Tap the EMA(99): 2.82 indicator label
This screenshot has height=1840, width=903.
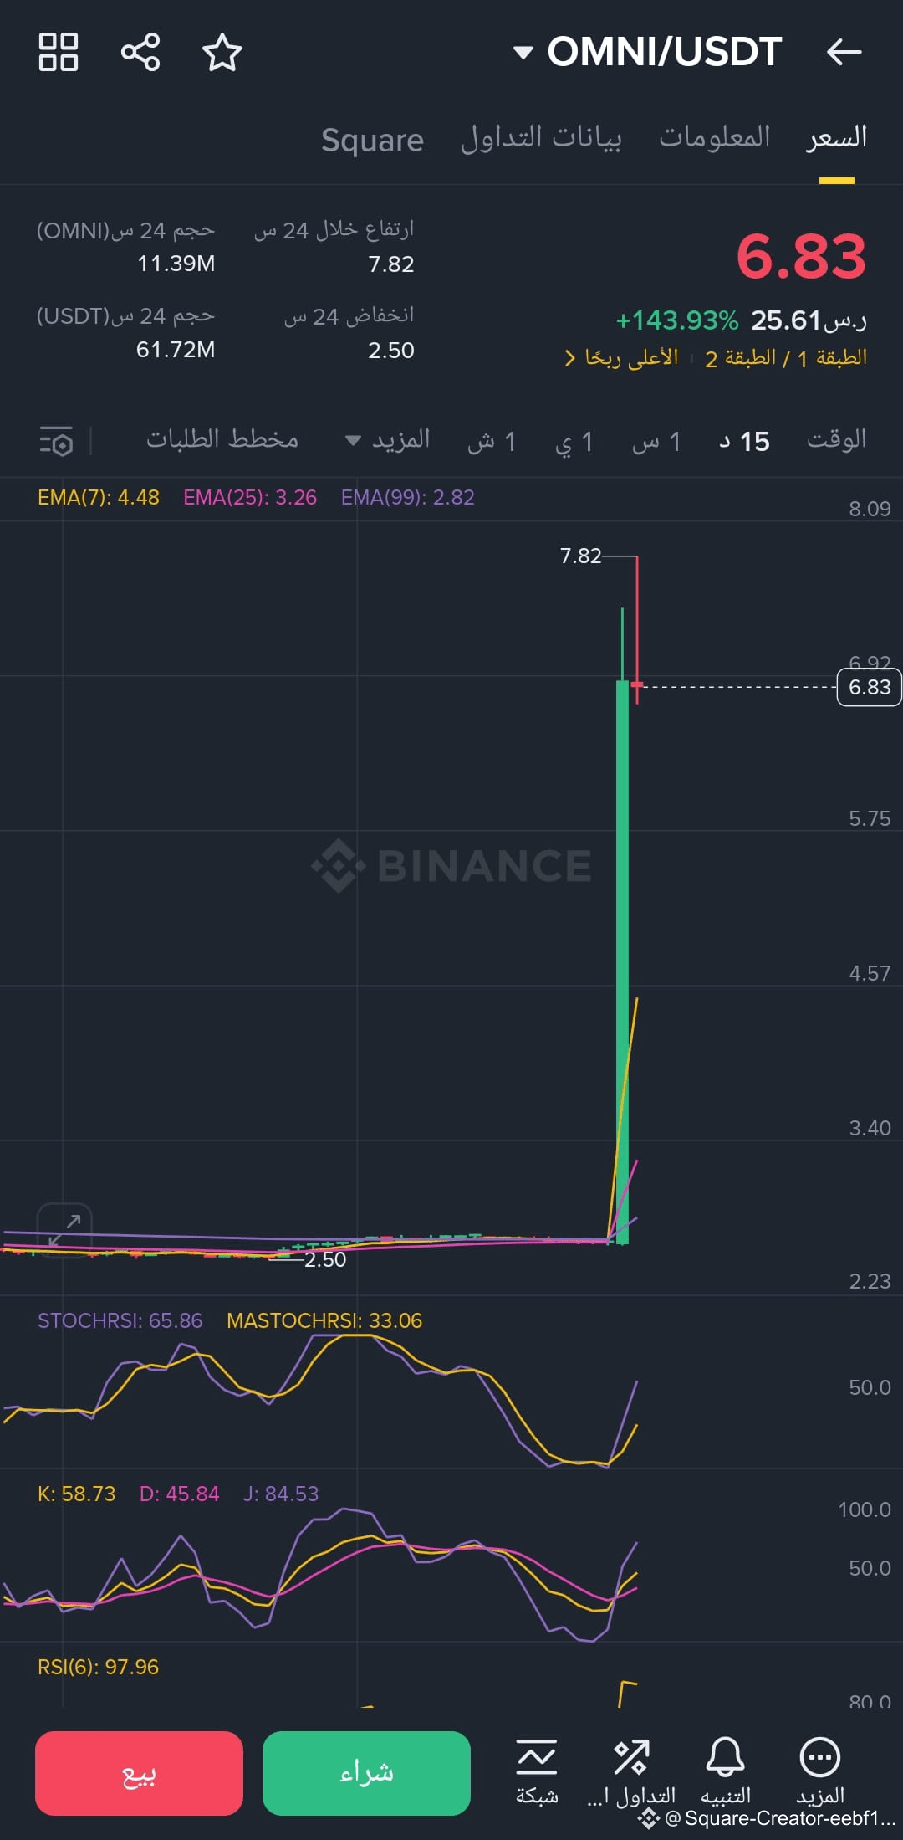tap(407, 497)
